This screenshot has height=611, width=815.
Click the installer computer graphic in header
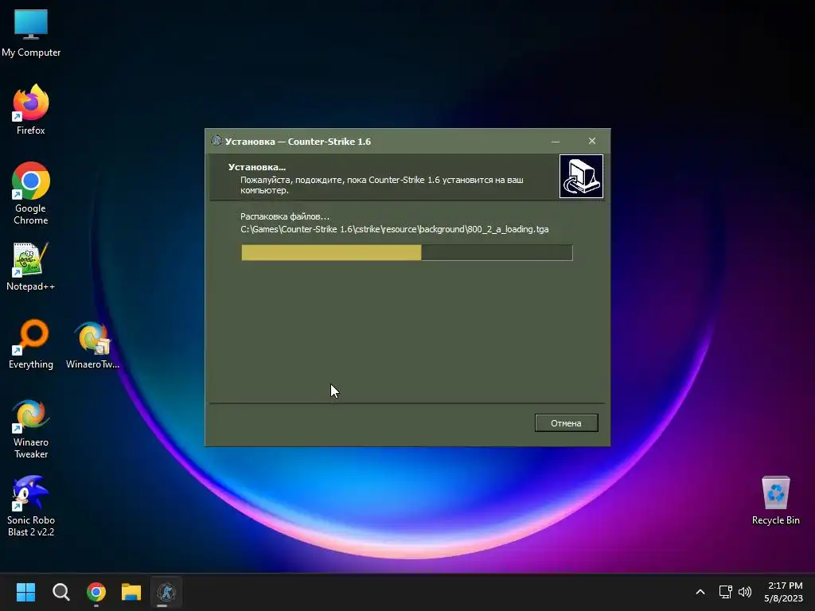point(581,176)
